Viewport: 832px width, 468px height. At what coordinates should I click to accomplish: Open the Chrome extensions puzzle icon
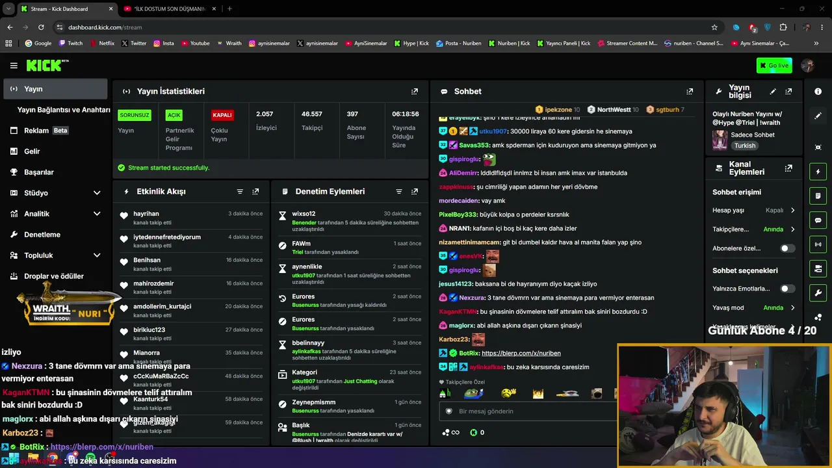783,27
